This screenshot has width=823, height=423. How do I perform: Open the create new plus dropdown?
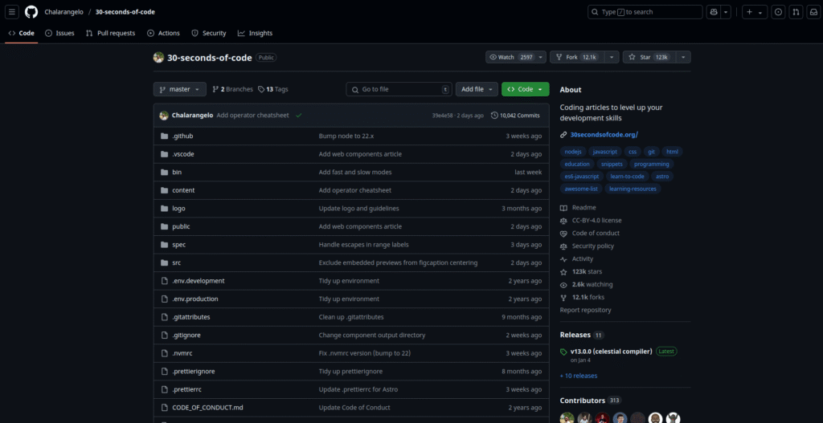click(755, 11)
